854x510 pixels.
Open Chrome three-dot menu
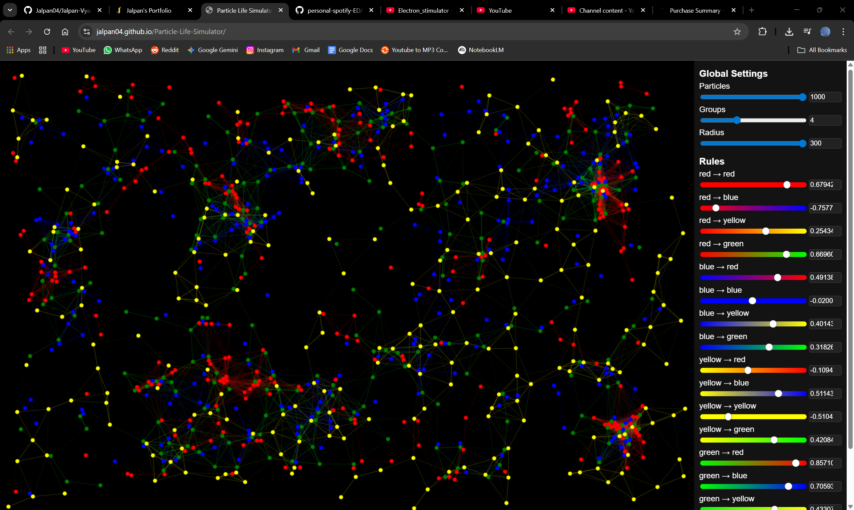[843, 32]
